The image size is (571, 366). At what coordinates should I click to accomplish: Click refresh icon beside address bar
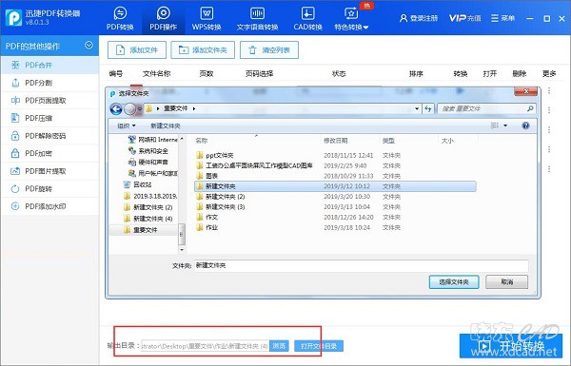(x=428, y=108)
